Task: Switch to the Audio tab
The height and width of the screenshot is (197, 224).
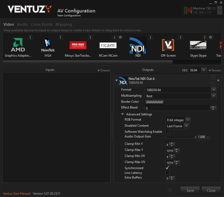Action: 22,24
